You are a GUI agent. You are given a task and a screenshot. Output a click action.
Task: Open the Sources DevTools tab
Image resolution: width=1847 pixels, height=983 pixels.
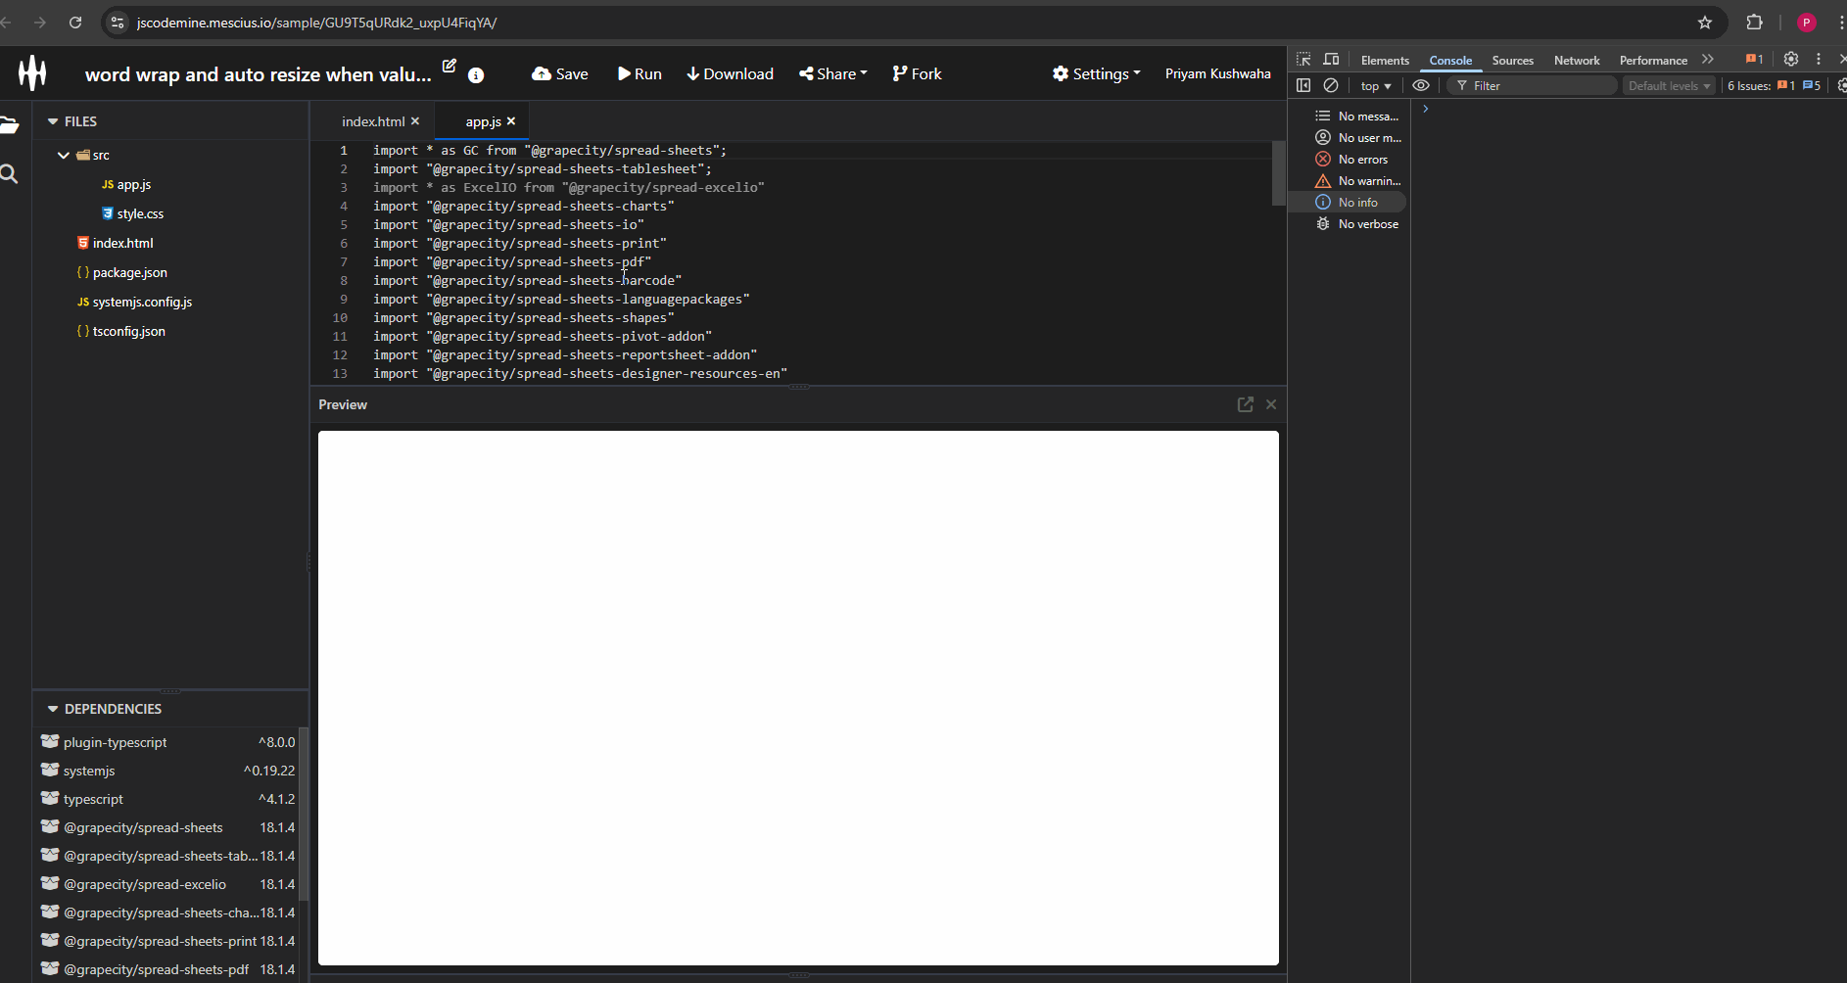point(1512,60)
